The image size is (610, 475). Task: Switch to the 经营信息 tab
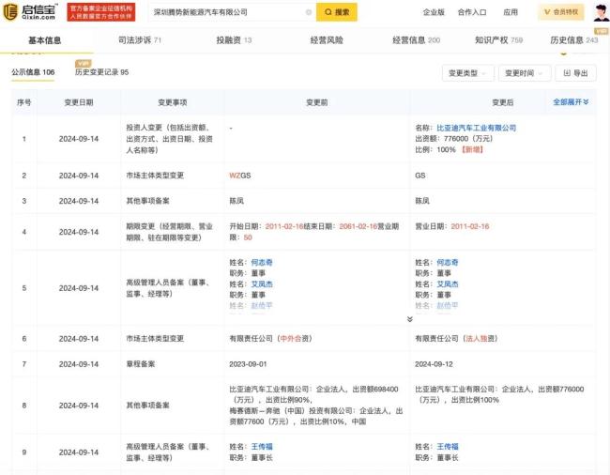[x=417, y=40]
